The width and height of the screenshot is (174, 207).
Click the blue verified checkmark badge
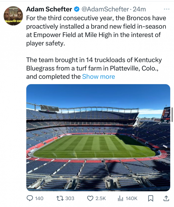click(x=77, y=9)
